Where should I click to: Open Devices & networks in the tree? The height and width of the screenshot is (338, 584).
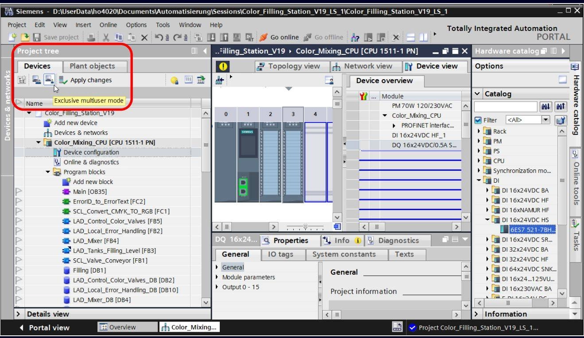[x=76, y=133]
